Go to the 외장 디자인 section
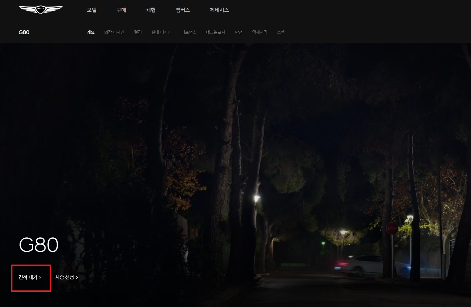This screenshot has height=307, width=471. tap(114, 32)
